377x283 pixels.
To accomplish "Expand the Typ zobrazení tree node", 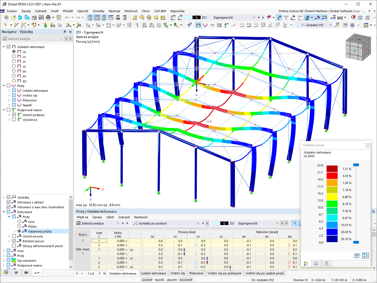I will click(x=4, y=260).
